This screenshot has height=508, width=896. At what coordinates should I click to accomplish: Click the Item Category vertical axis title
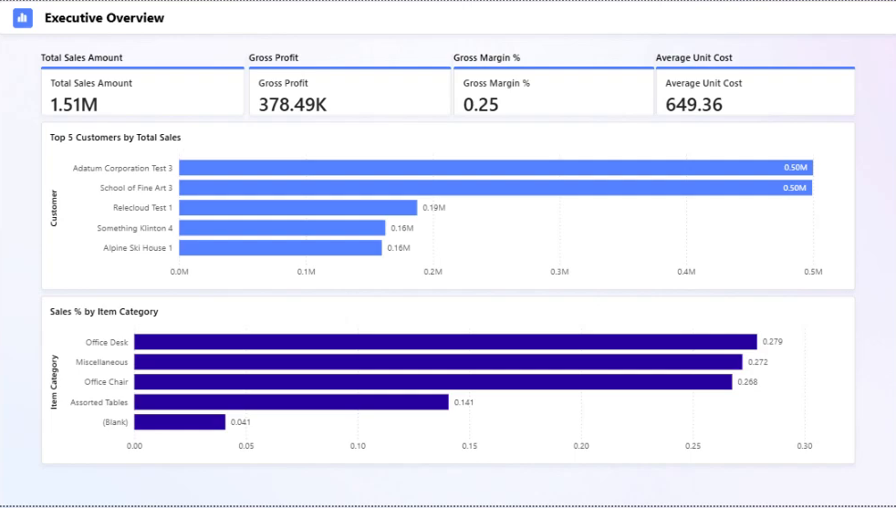coord(54,382)
